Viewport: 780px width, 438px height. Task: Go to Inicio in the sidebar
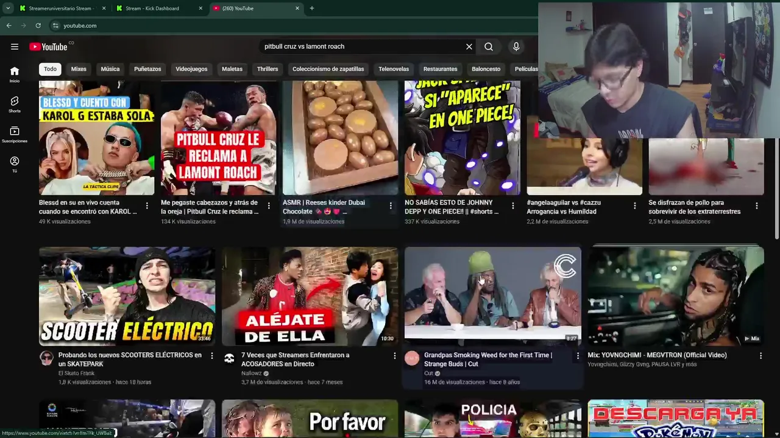click(x=15, y=74)
